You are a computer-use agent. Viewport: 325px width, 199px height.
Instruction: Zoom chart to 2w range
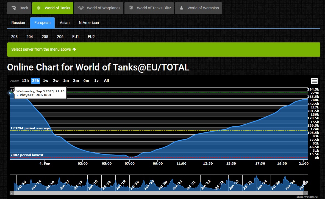click(56, 81)
